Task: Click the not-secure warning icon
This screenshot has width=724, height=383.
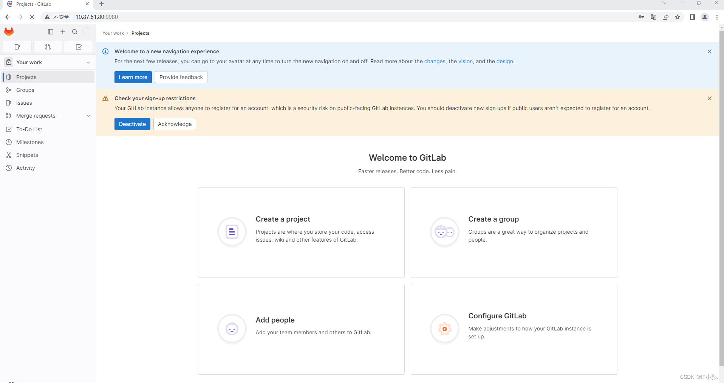Action: point(47,17)
